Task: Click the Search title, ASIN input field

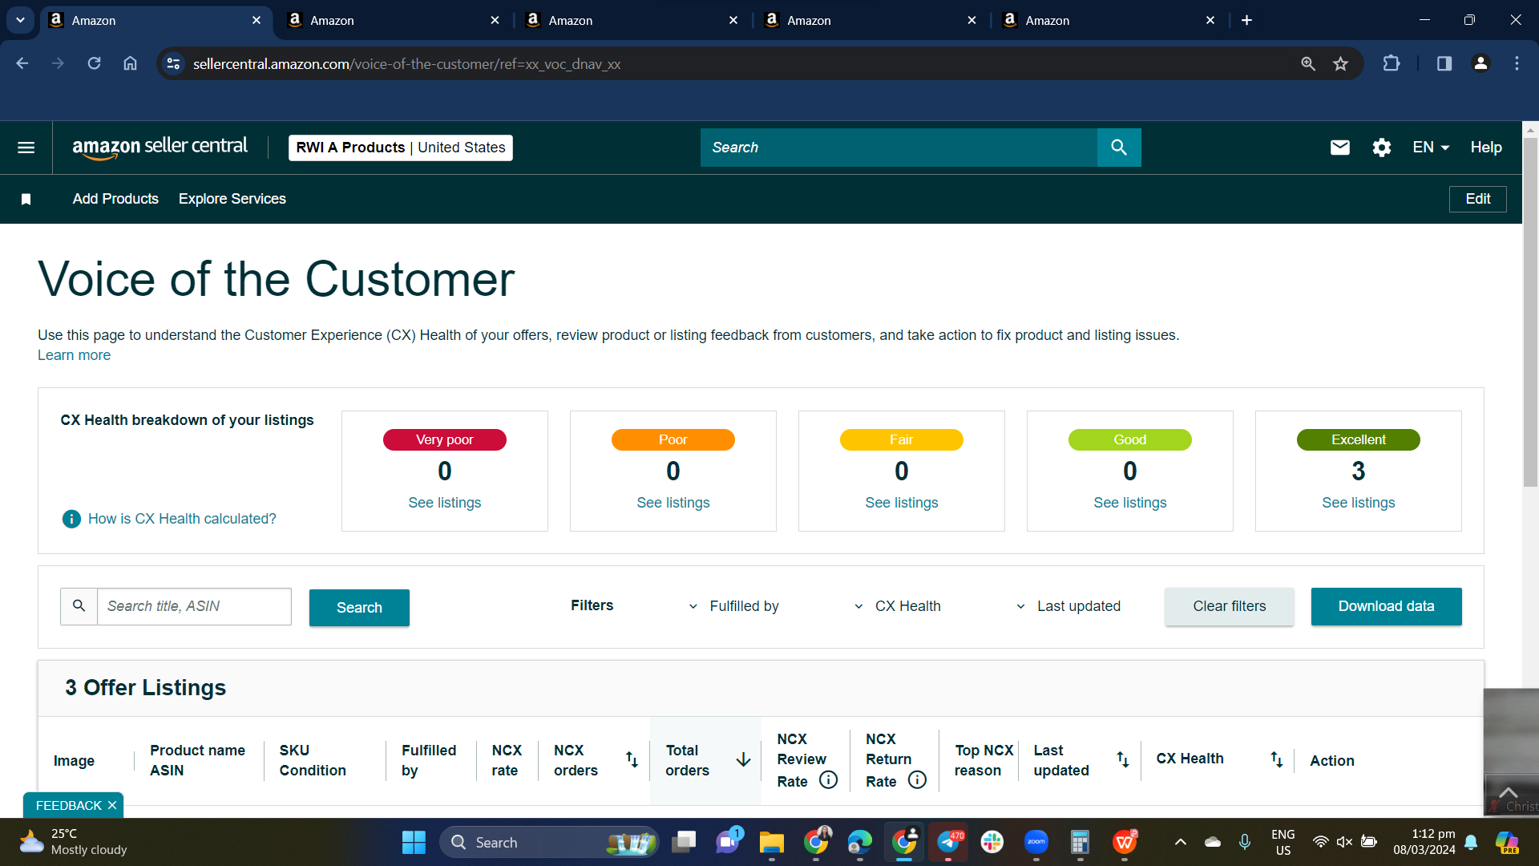Action: (194, 606)
